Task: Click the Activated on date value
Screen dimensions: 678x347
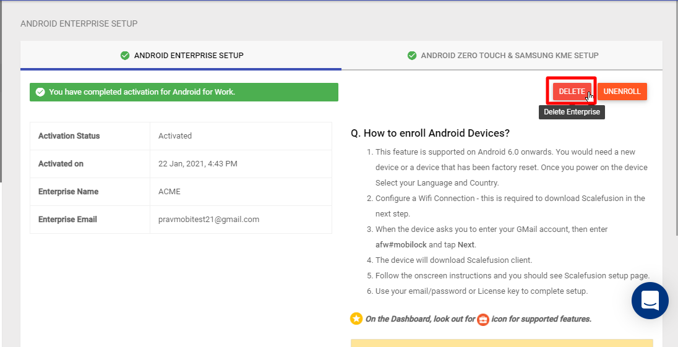Action: pyautogui.click(x=197, y=164)
